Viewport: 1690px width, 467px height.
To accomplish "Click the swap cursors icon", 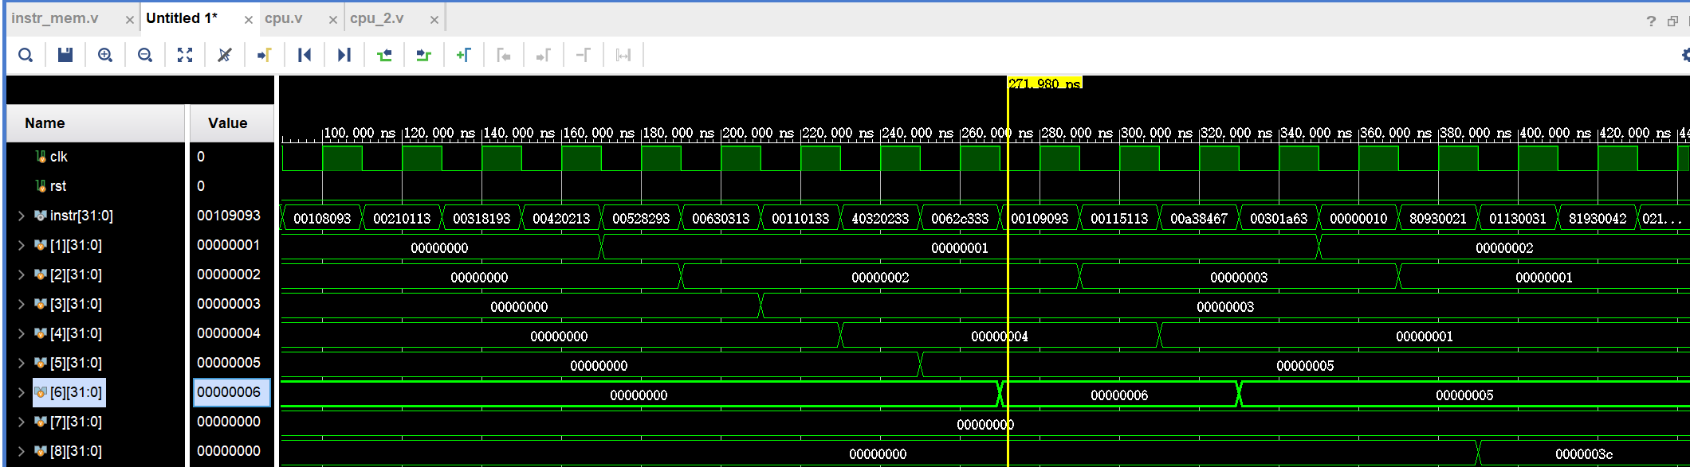I will (623, 55).
